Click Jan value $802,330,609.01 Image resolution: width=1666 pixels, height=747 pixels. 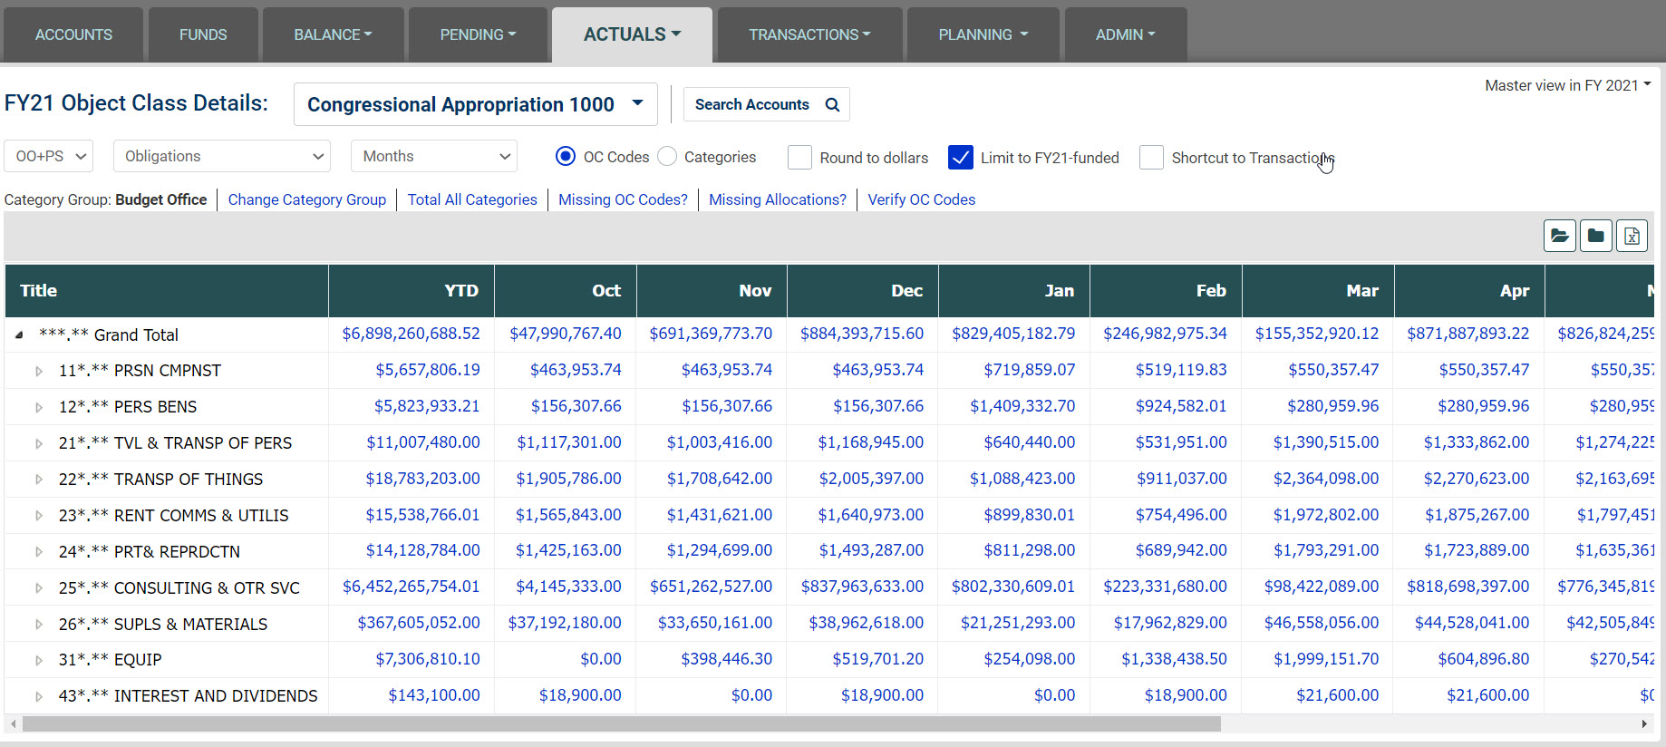tap(1012, 587)
